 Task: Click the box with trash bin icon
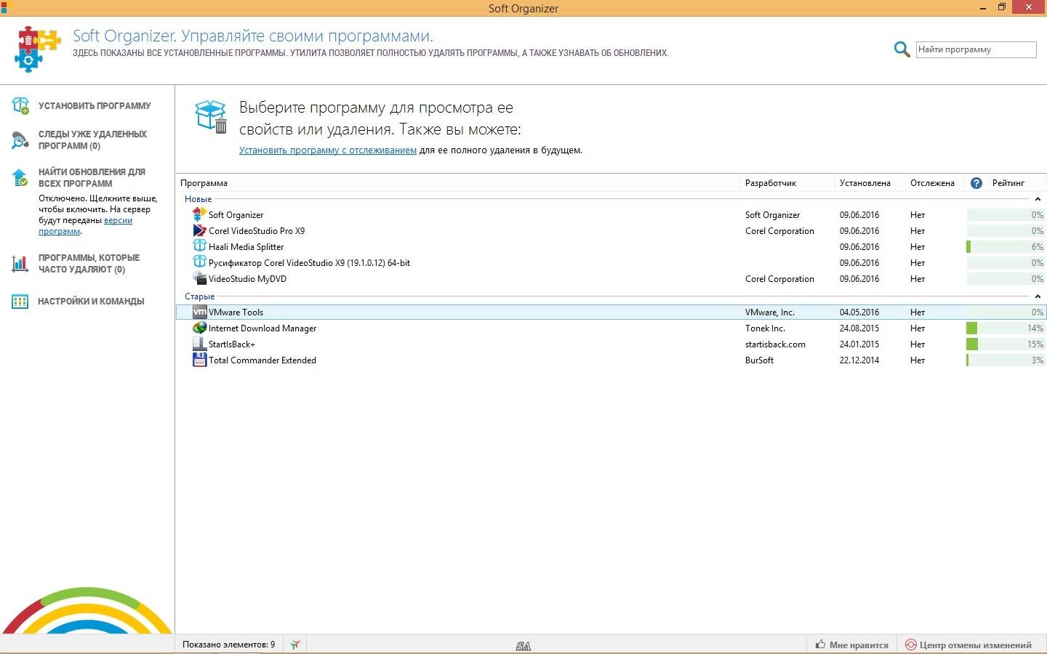211,117
